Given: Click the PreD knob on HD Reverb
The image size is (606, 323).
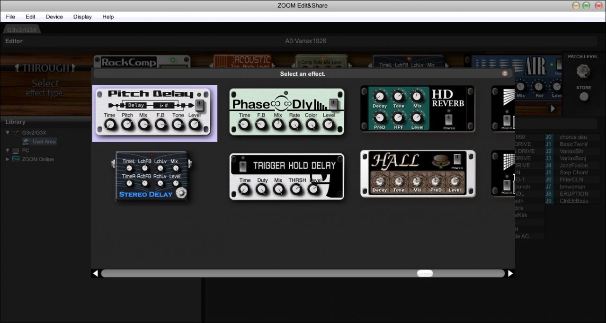Looking at the screenshot, I should pyautogui.click(x=380, y=117).
